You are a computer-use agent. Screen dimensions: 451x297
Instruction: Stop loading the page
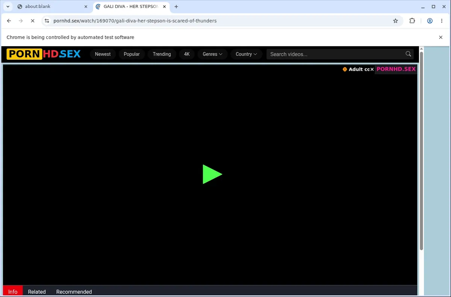click(32, 21)
